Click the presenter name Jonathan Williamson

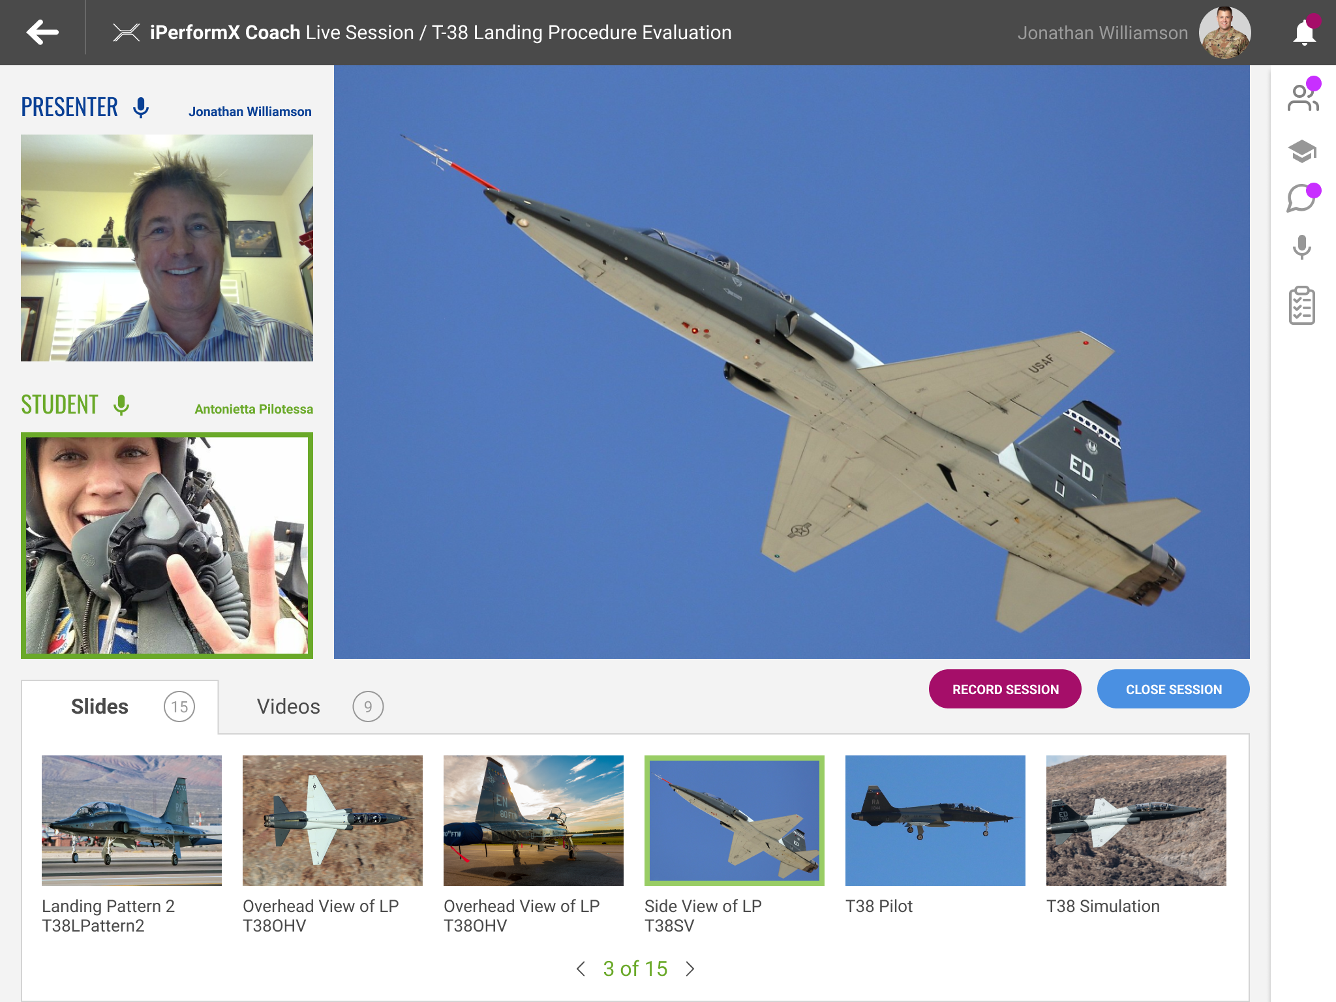[x=250, y=112]
